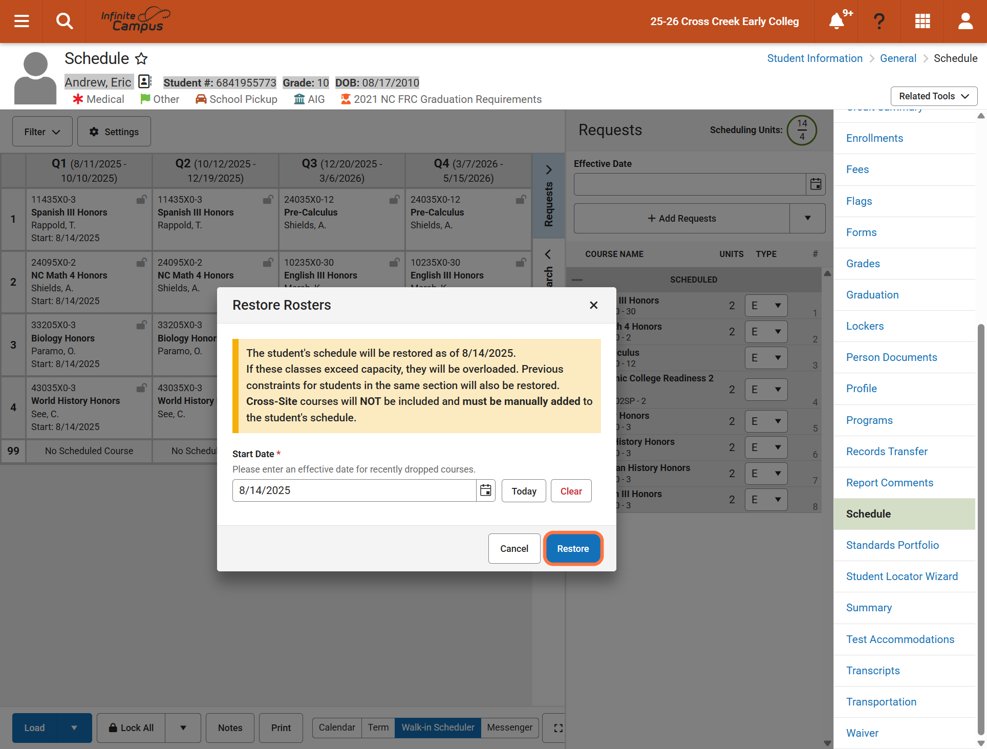
Task: Expand the Related Tools dropdown
Action: 934,96
